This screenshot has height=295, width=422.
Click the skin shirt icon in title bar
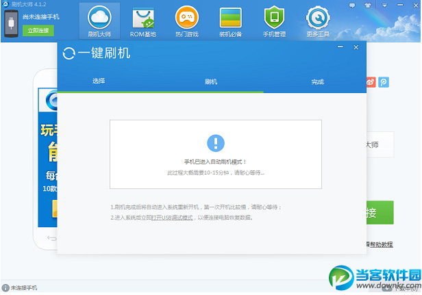point(368,5)
